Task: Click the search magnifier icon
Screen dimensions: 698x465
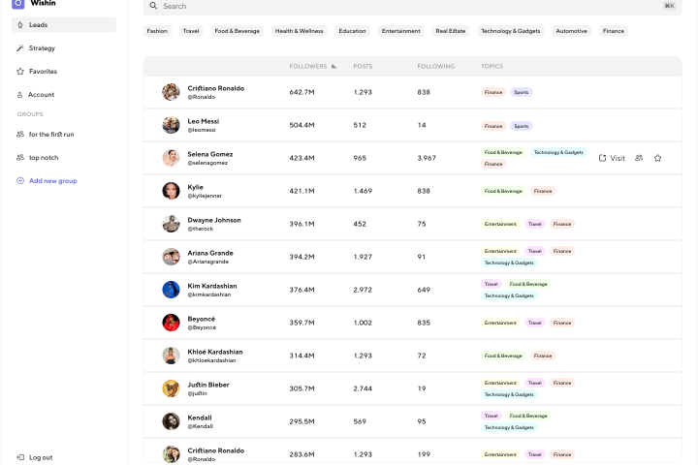Action: pos(153,6)
